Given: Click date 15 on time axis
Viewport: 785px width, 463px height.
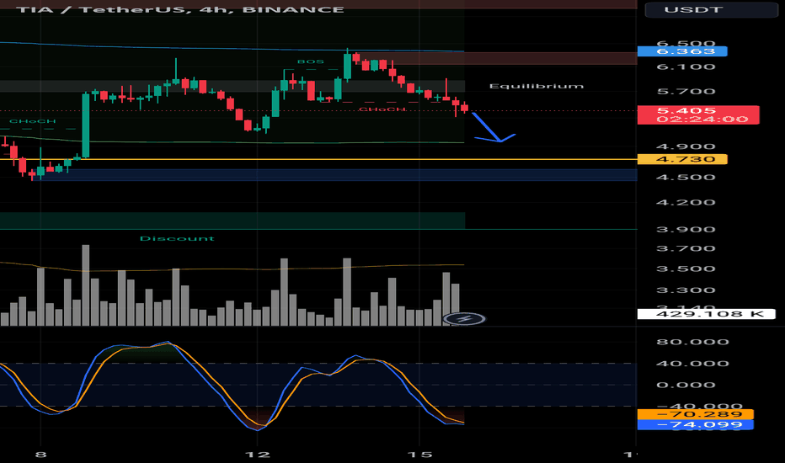Looking at the screenshot, I should (x=420, y=455).
